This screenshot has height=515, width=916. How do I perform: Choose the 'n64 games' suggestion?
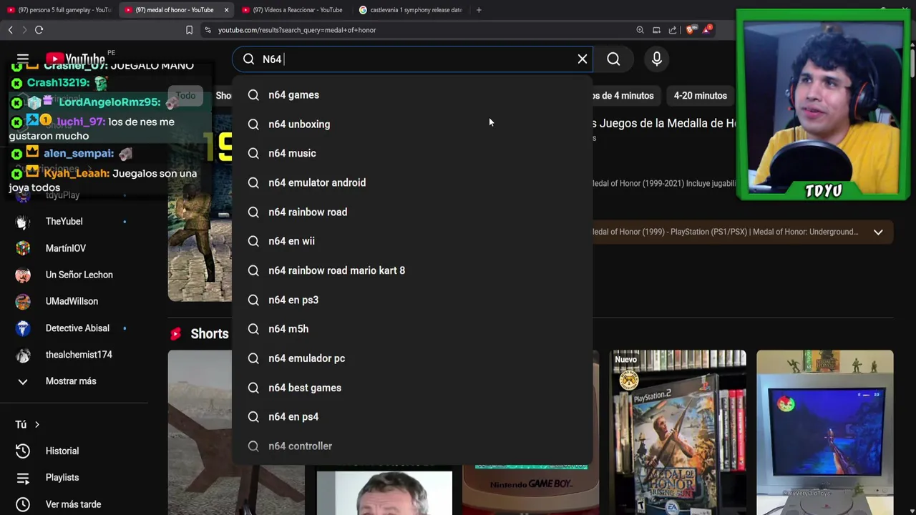pos(412,95)
